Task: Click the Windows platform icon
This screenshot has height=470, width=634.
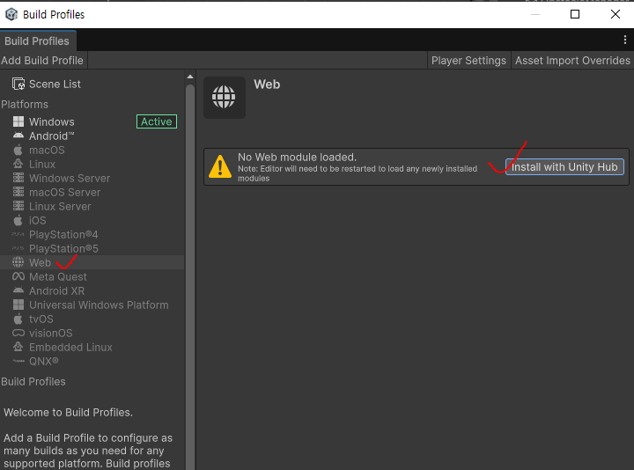Action: coord(18,121)
